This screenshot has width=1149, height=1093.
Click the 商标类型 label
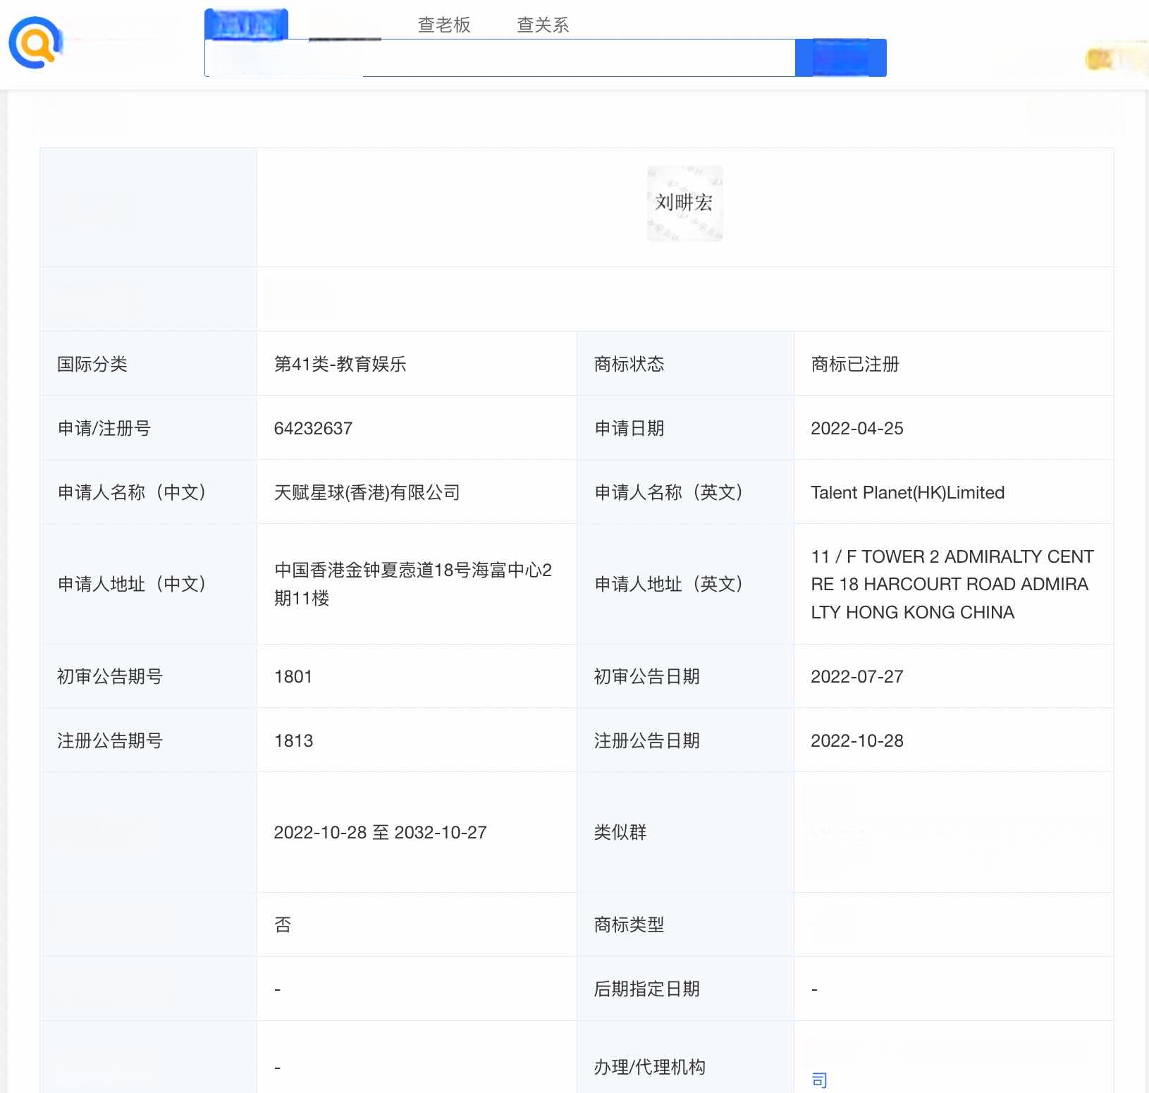[629, 924]
